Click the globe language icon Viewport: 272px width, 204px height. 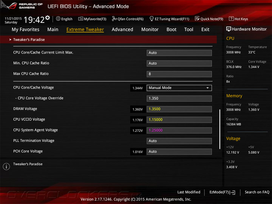58,19
